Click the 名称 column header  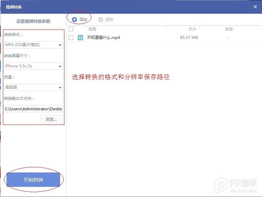[92, 29]
